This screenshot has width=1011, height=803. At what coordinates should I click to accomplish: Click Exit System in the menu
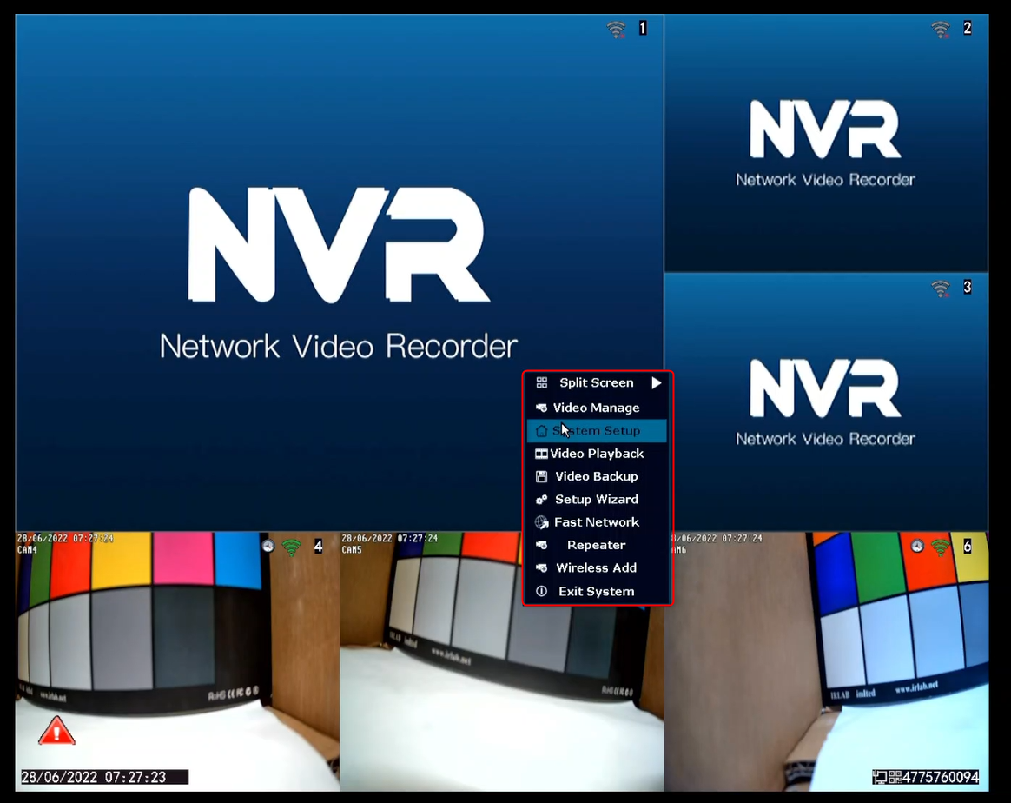click(597, 592)
